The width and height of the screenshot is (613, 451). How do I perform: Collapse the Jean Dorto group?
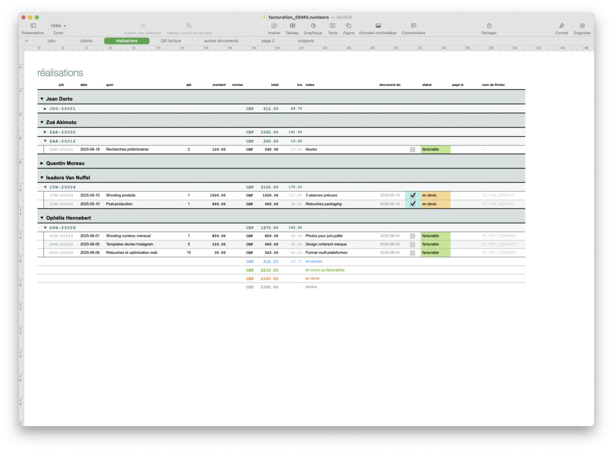coord(42,99)
